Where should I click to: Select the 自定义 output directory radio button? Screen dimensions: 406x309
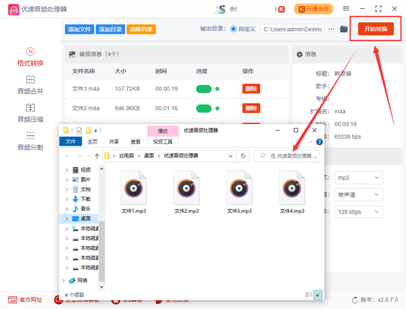[x=233, y=29]
